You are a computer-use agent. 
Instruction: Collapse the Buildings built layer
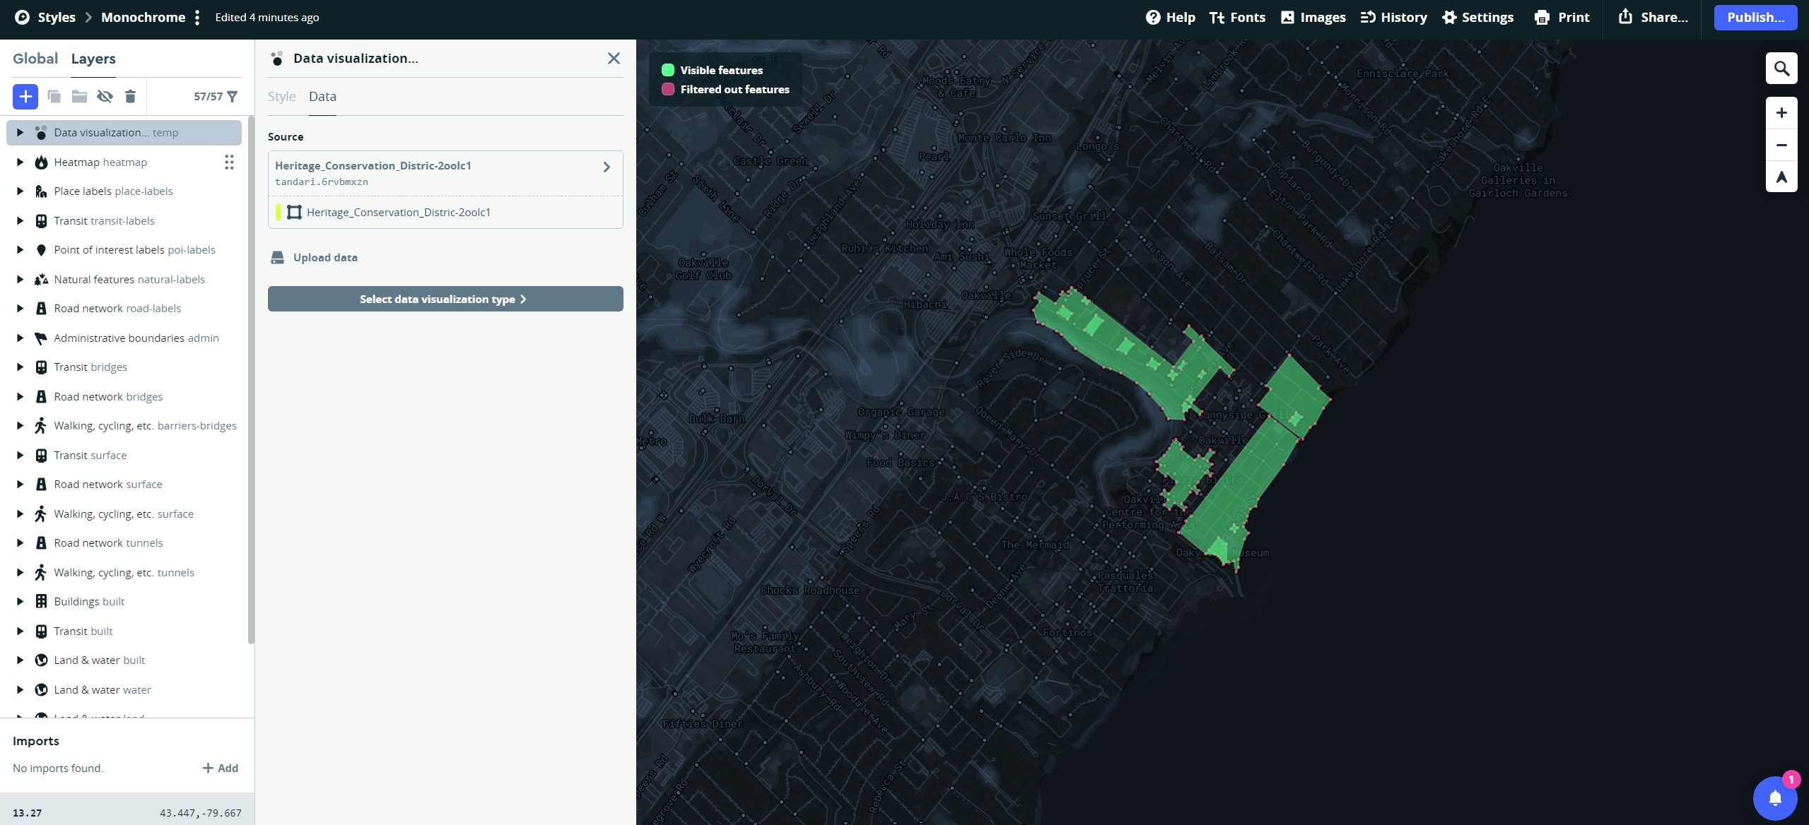click(x=20, y=601)
